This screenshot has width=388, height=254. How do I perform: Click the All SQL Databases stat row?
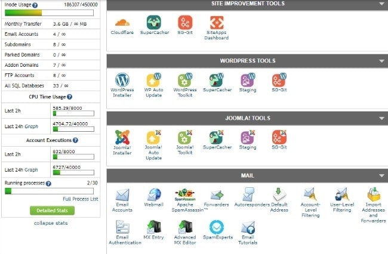click(51, 86)
